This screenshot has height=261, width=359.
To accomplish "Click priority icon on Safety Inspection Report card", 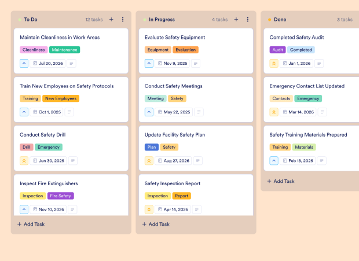I will tap(149, 209).
